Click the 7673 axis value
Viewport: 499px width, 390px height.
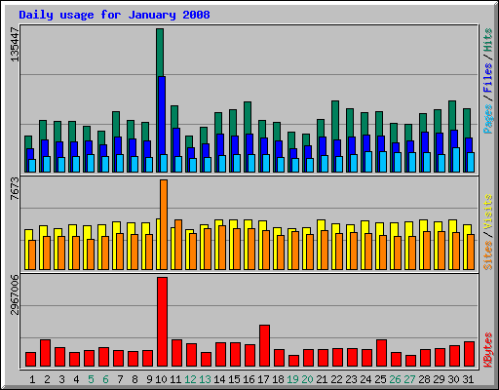pyautogui.click(x=15, y=188)
